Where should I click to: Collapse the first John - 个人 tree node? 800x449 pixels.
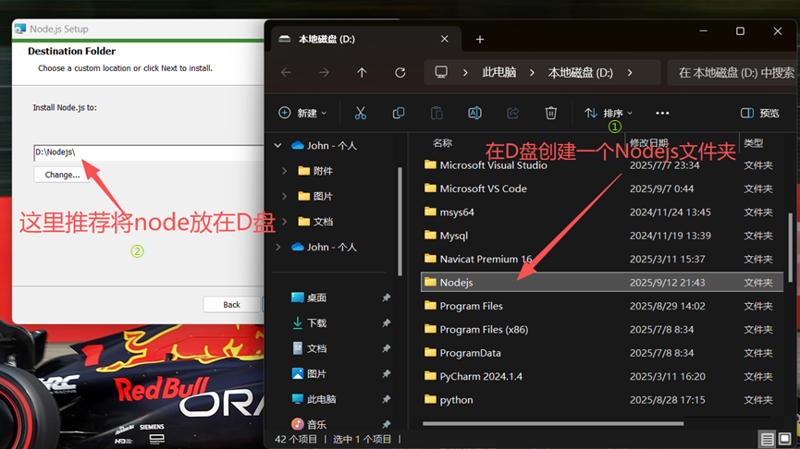[277, 146]
